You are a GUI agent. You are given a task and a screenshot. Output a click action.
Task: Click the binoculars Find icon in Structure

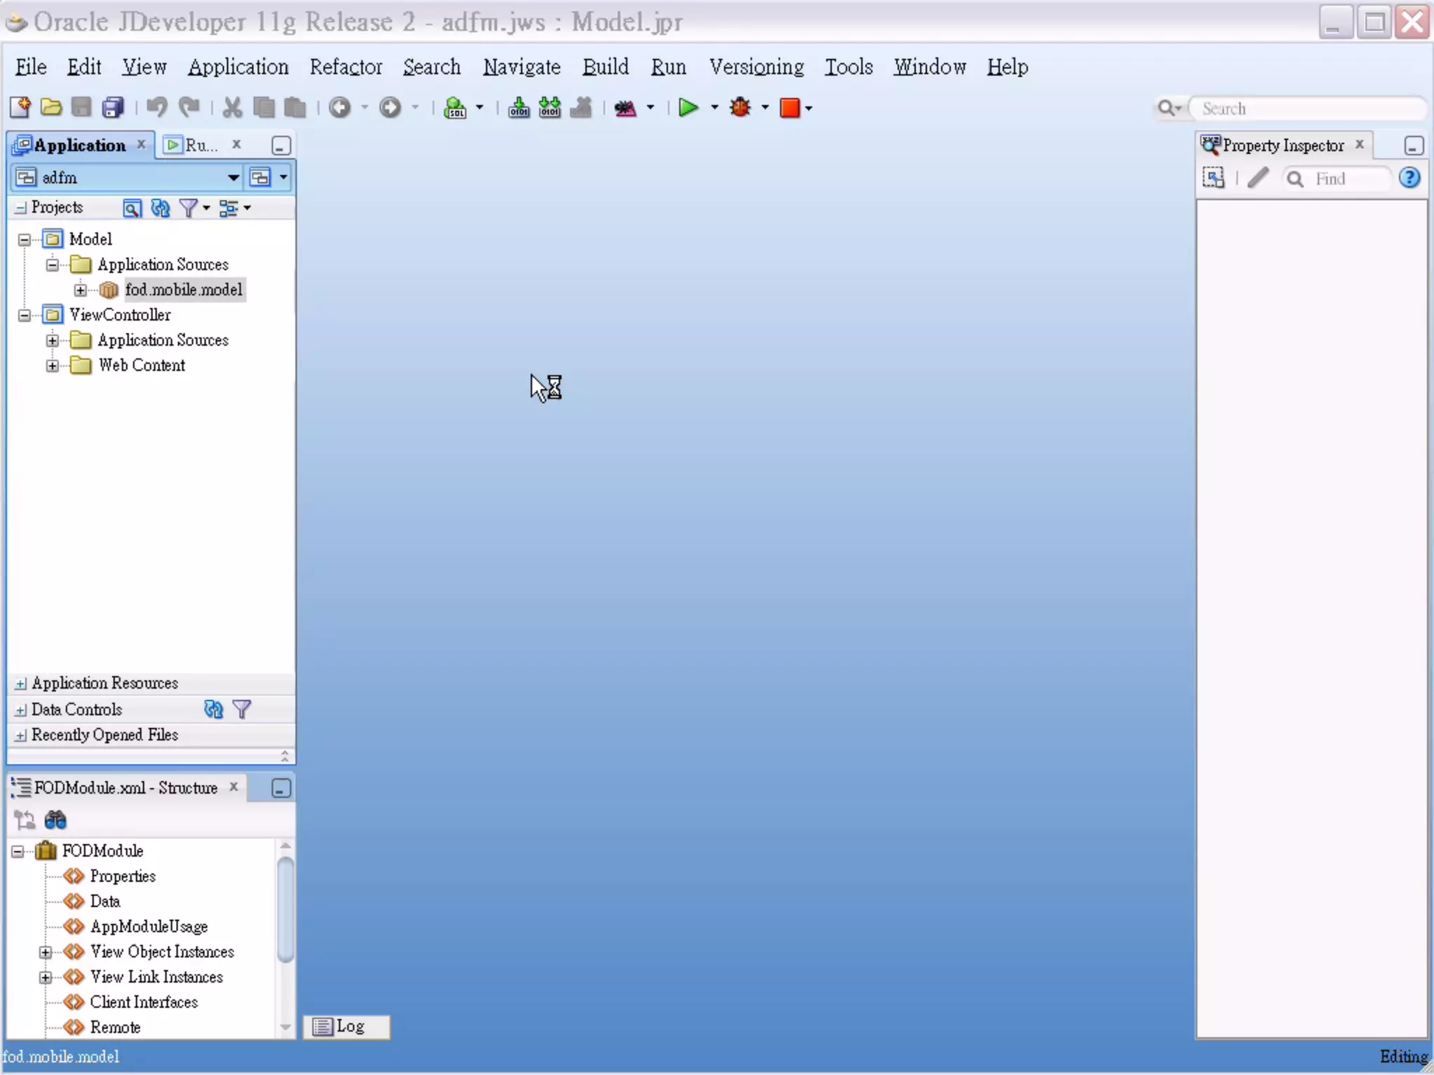tap(55, 820)
